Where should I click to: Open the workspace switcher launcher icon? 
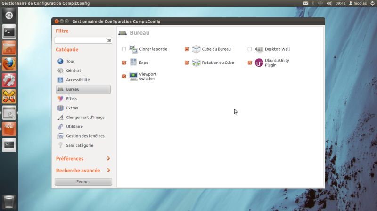click(x=9, y=145)
